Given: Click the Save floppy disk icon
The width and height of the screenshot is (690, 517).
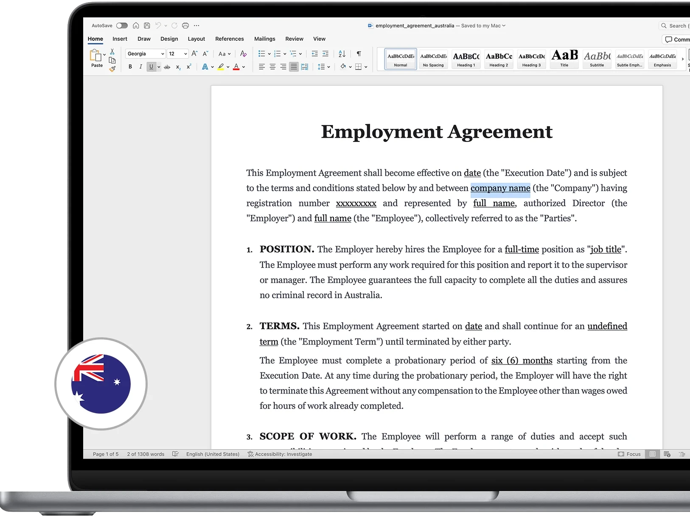Looking at the screenshot, I should tap(147, 25).
